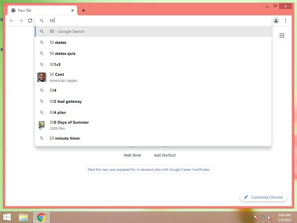Click the Chrome taskbar icon
The image size is (297, 223).
click(x=41, y=217)
